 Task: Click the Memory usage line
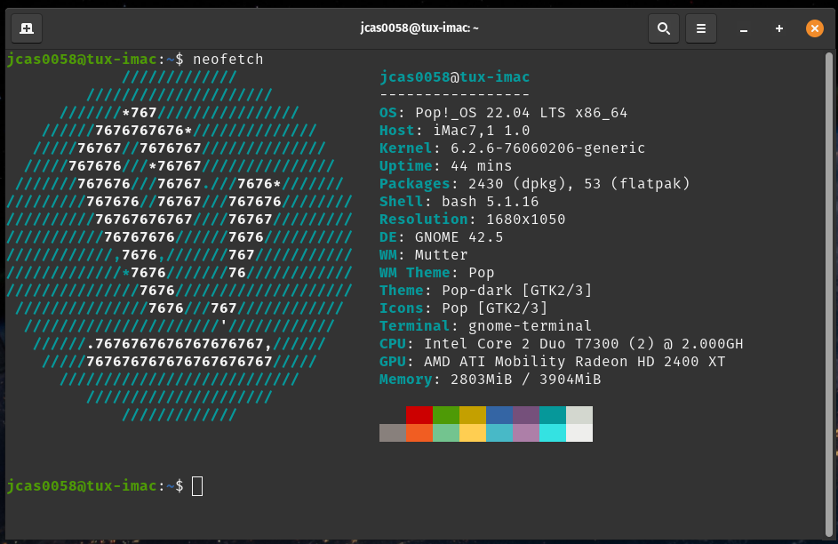click(x=490, y=380)
